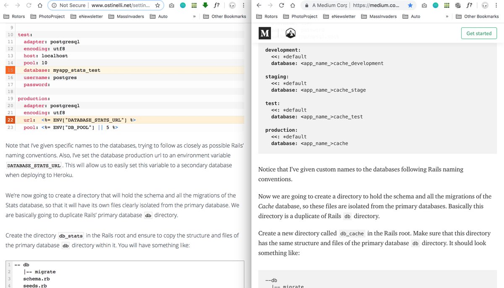Go back in the Medium browser window
Image resolution: width=504 pixels, height=288 pixels.
pos(259,5)
